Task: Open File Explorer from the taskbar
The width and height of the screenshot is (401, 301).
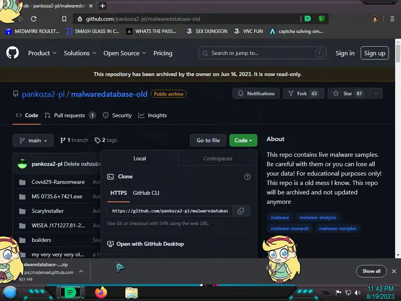Action: (132, 293)
